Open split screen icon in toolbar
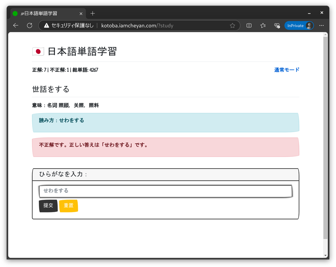336x267 pixels. click(249, 25)
